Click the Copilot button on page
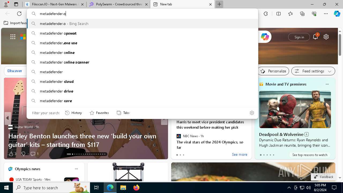The image size is (343, 193). pos(265,37)
